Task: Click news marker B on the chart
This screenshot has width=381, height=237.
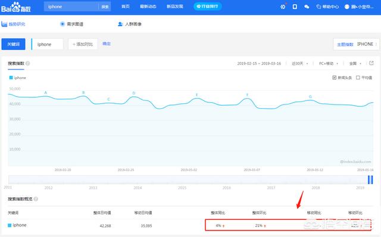Action: (x=83, y=93)
